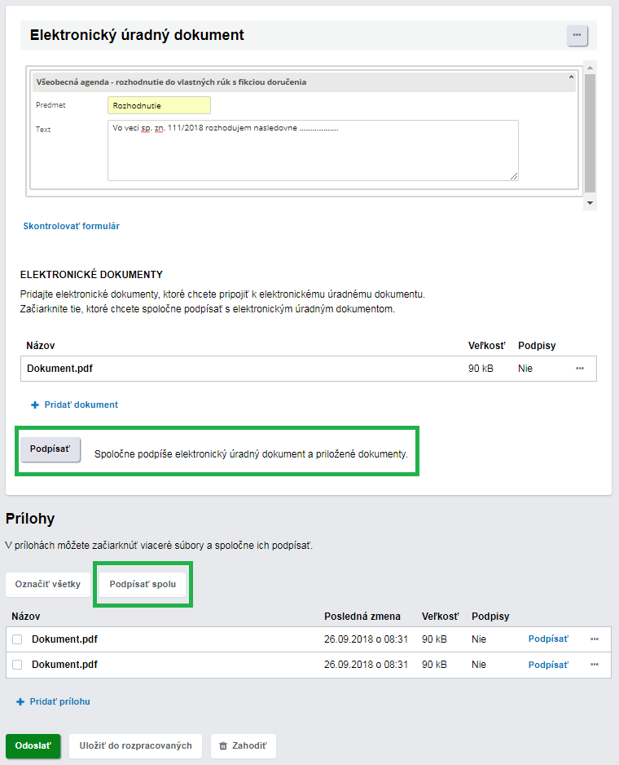619x765 pixels.
Task: Tick checkbox of second Dokument.pdf attachment
Action: (17, 665)
